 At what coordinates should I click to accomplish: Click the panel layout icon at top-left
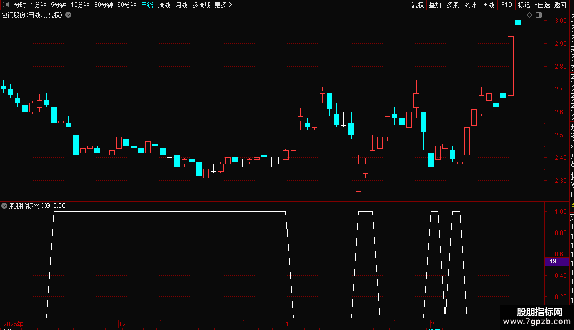[x=6, y=5]
